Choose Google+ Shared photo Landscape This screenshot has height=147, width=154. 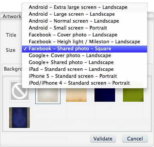coord(84,62)
